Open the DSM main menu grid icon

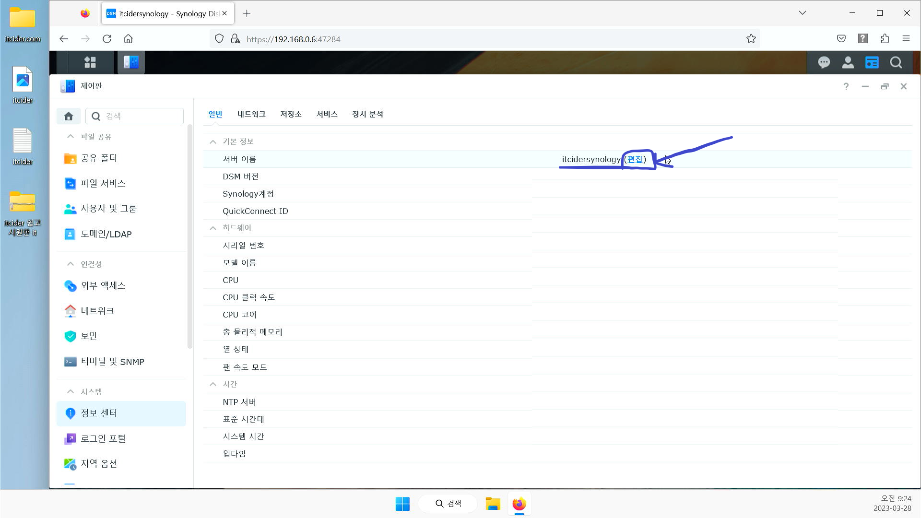tap(90, 62)
